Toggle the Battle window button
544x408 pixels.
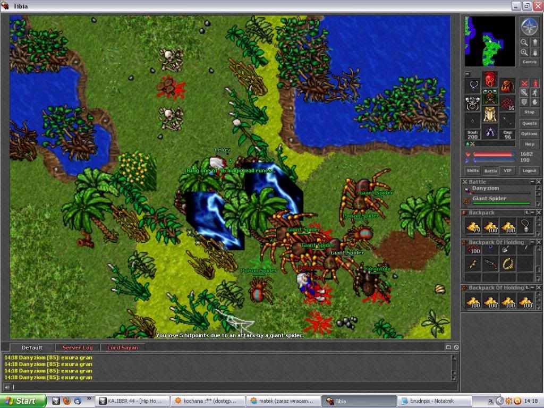490,171
